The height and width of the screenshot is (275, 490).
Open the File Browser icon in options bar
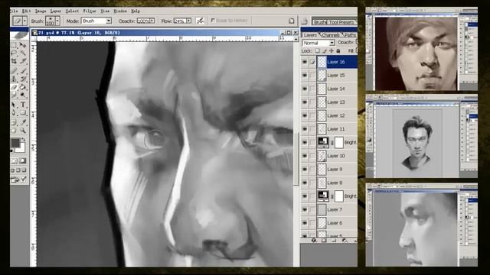305,21
